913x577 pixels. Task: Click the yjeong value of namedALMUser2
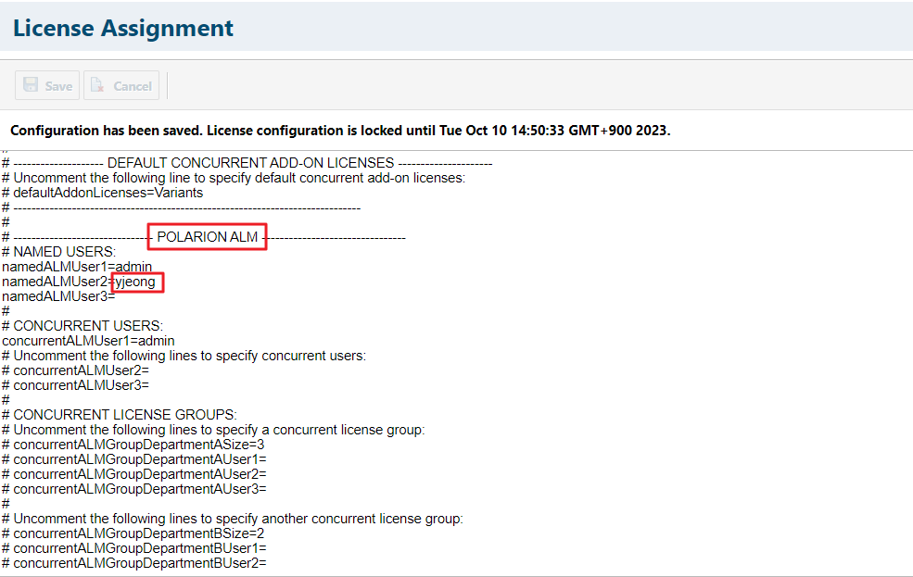click(x=135, y=282)
